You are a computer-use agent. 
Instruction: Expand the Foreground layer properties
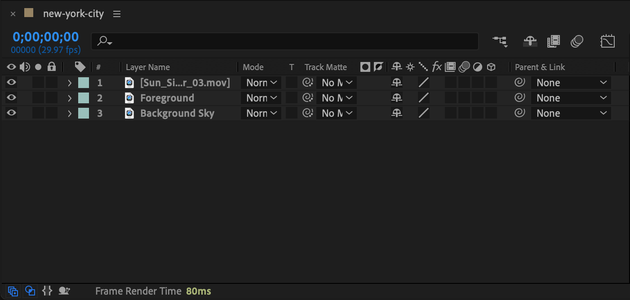[70, 98]
